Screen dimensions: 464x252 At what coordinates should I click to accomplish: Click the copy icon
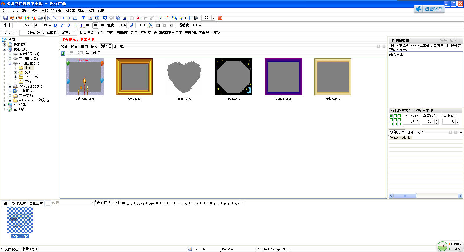click(118, 18)
